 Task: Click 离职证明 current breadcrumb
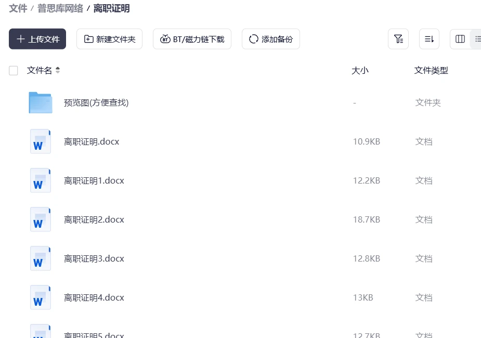pos(111,8)
